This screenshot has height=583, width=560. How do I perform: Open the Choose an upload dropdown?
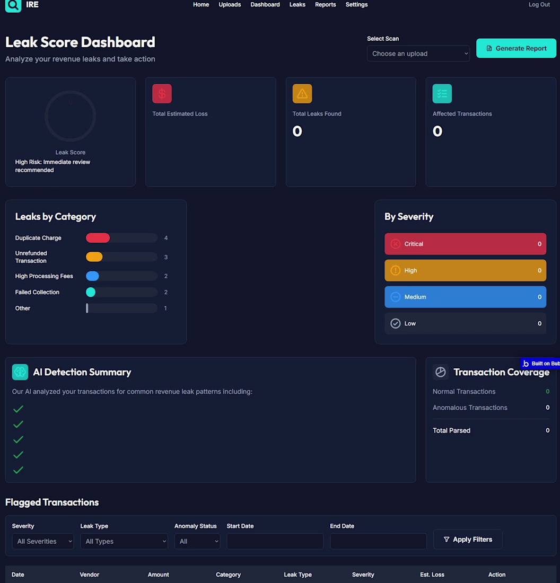(x=418, y=54)
